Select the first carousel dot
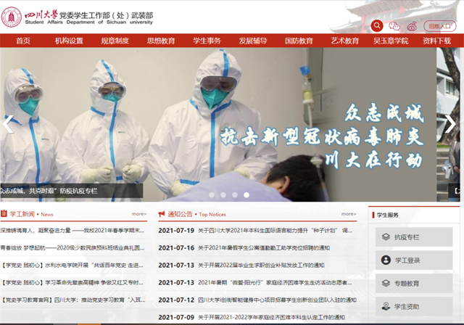Image resolution: width=464 pixels, height=325 pixels. click(x=212, y=194)
